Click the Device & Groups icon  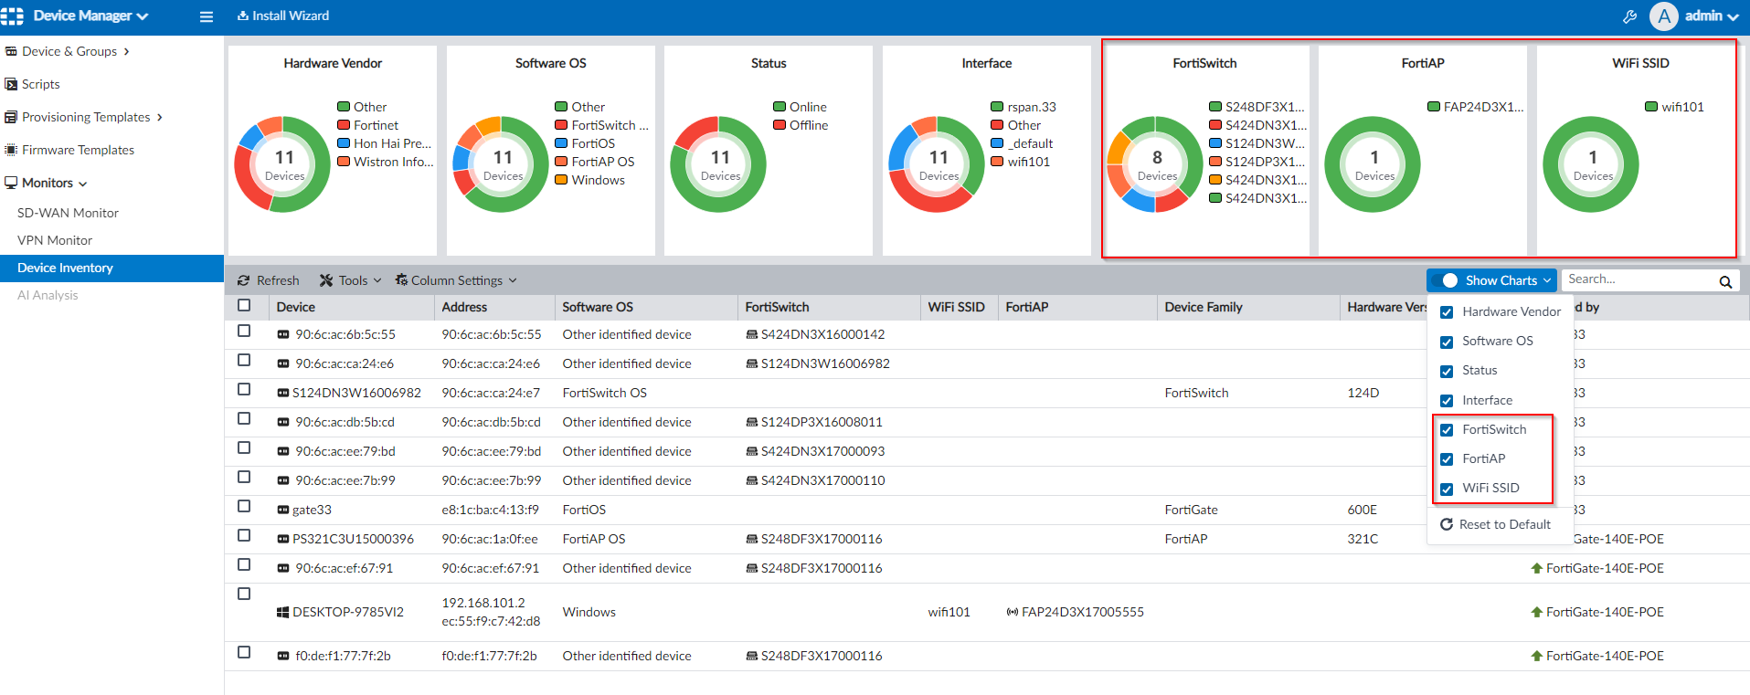tap(11, 51)
